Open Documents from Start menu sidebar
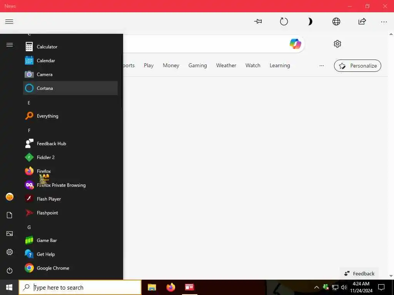 click(10, 215)
